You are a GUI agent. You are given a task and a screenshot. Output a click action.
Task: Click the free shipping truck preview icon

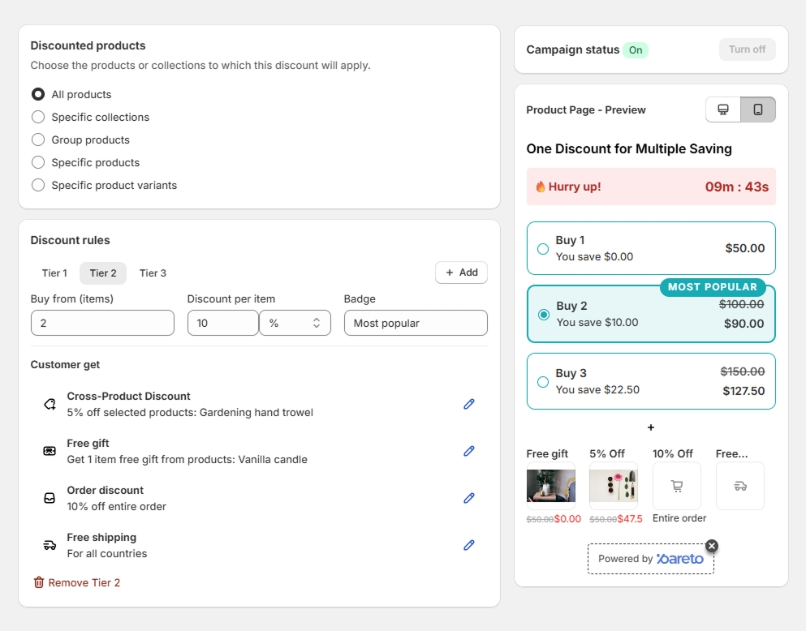pyautogui.click(x=739, y=486)
